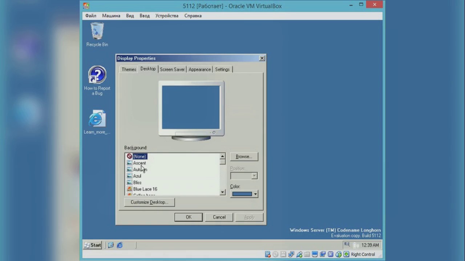This screenshot has width=465, height=261.
Task: Click the floppy disk indicator icon
Action: 283,254
